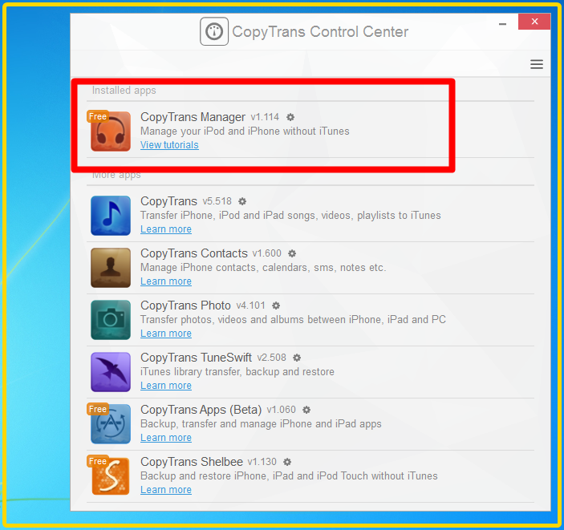This screenshot has height=530, width=564.
Task: Open settings gear next to CopyTrans Apps v1.060
Action: tap(306, 410)
